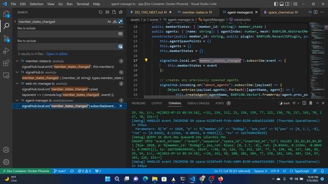Switch to member-states.ts tab
328x184 pixels.
tap(197, 12)
